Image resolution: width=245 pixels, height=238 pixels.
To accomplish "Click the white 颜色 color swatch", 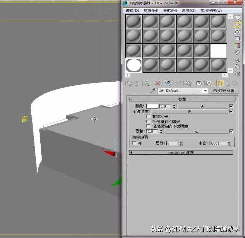I will pyautogui.click(x=152, y=107).
